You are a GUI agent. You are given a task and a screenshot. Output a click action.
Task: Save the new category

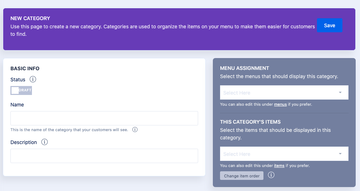329,25
